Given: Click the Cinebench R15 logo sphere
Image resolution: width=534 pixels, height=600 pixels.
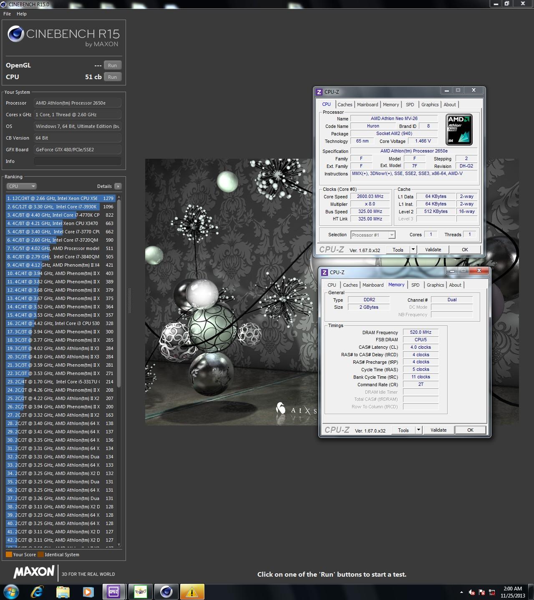Looking at the screenshot, I should (15, 34).
